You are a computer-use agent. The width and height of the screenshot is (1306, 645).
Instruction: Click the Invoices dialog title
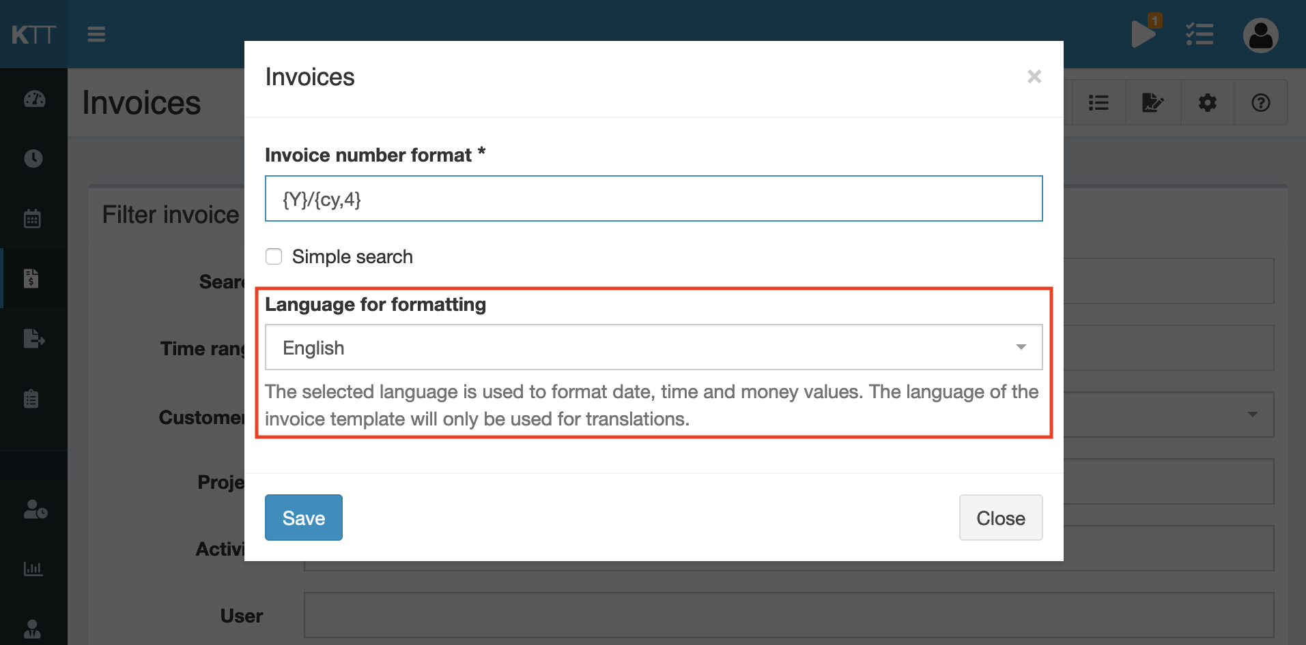[310, 77]
